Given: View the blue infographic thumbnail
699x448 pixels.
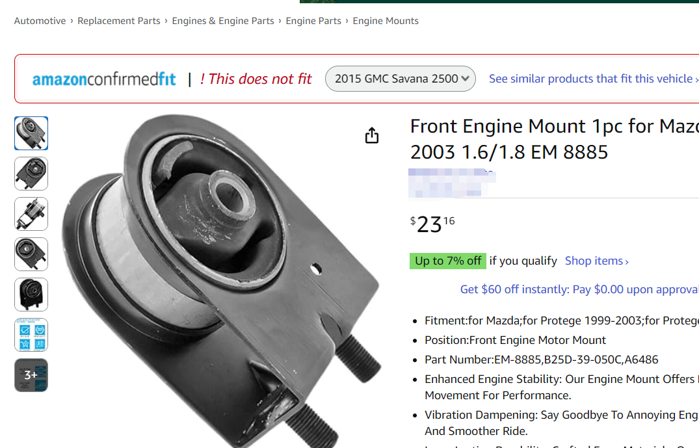Looking at the screenshot, I should point(31,335).
